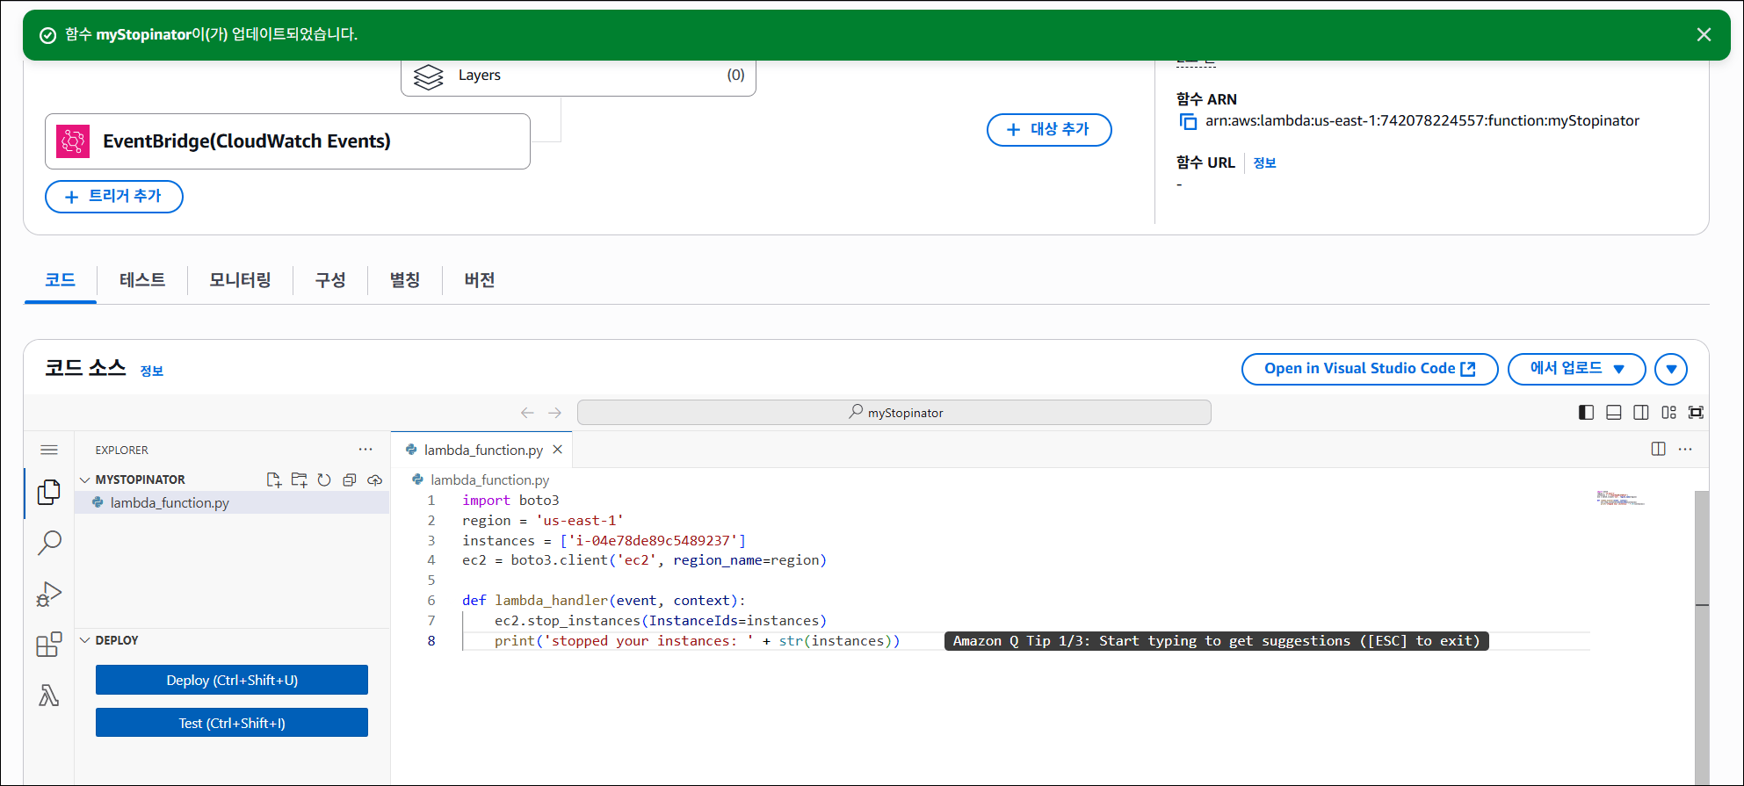Open the Layers box
Viewport: 1744px width, 786px height.
[578, 76]
